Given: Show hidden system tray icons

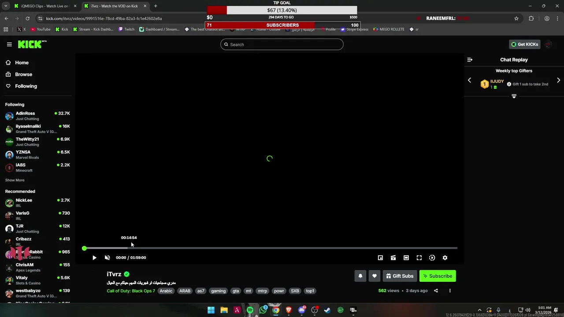Looking at the screenshot, I should [x=480, y=310].
